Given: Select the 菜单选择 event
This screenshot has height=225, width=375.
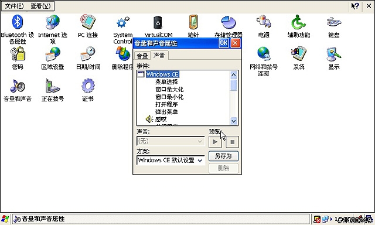Looking at the screenshot, I should point(166,82).
